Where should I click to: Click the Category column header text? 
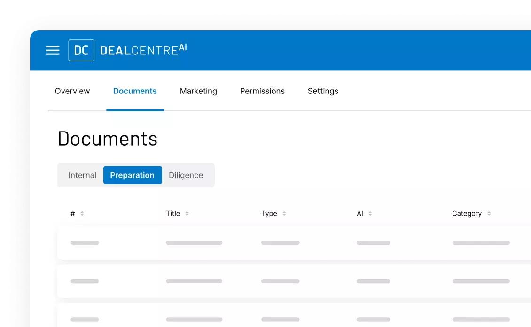tap(467, 214)
